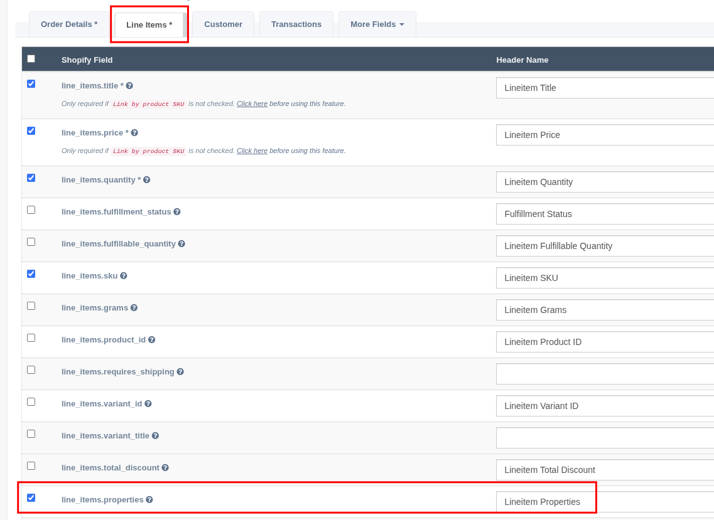Follow the Click here link under line_items.price
The image size is (714, 520).
click(x=252, y=151)
